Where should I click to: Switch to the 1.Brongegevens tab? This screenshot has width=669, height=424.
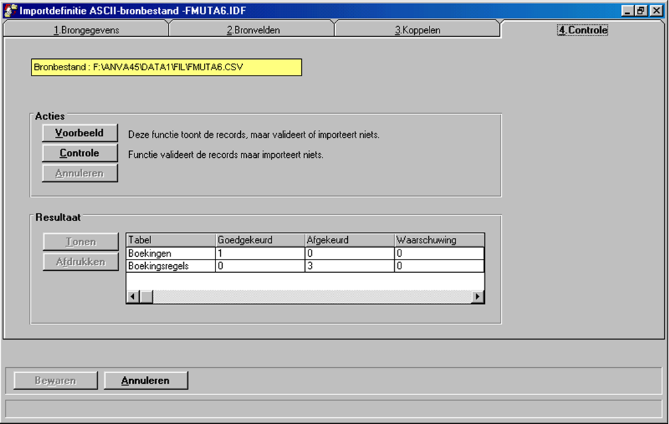[x=85, y=29]
